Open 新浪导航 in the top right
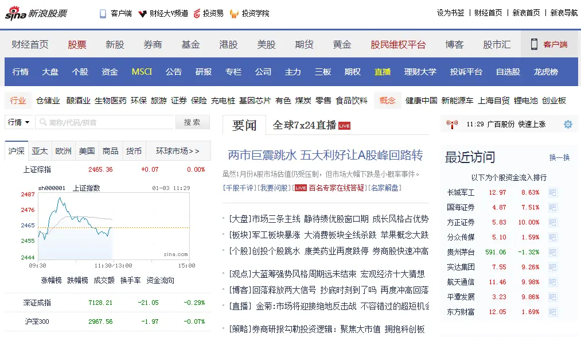 pos(564,13)
